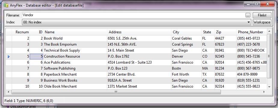Viewport: 278px width, 108px height.
Task: Click the "TX" state cell
Action: coord(208,74)
